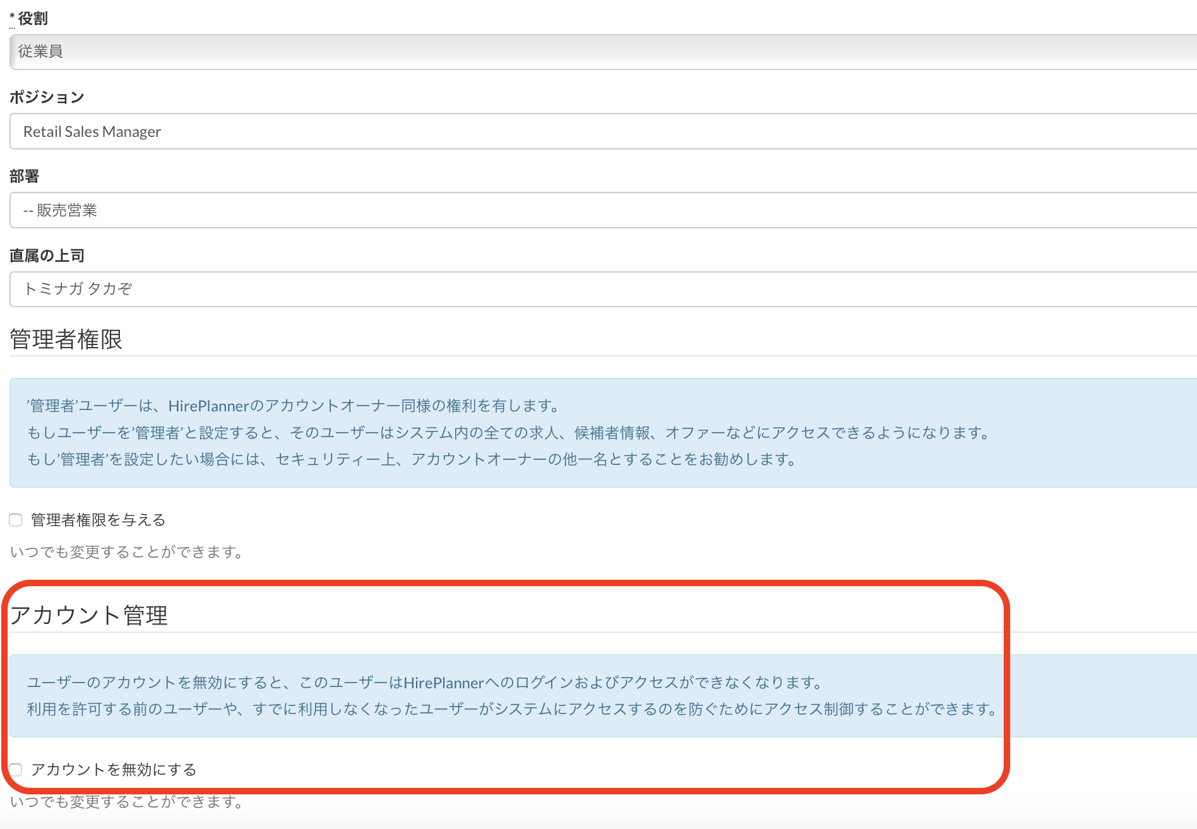
Task: Click the notice line starting with 利用を許可する前のユーザー
Action: 512,709
